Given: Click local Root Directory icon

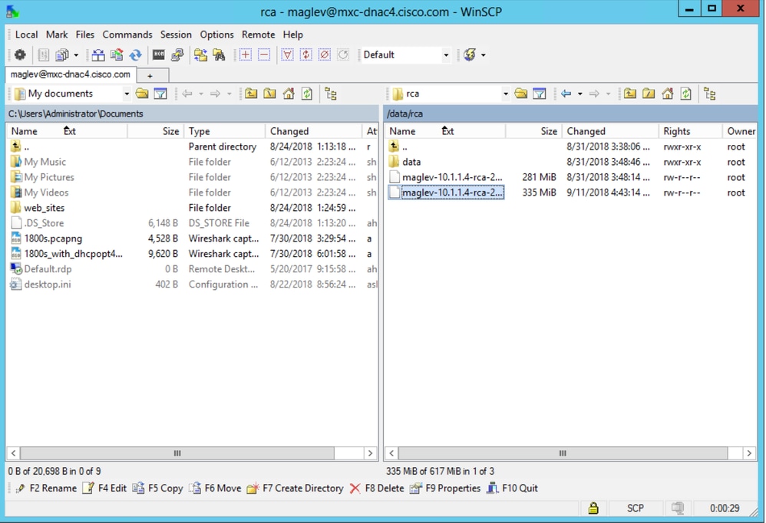Looking at the screenshot, I should pyautogui.click(x=269, y=94).
